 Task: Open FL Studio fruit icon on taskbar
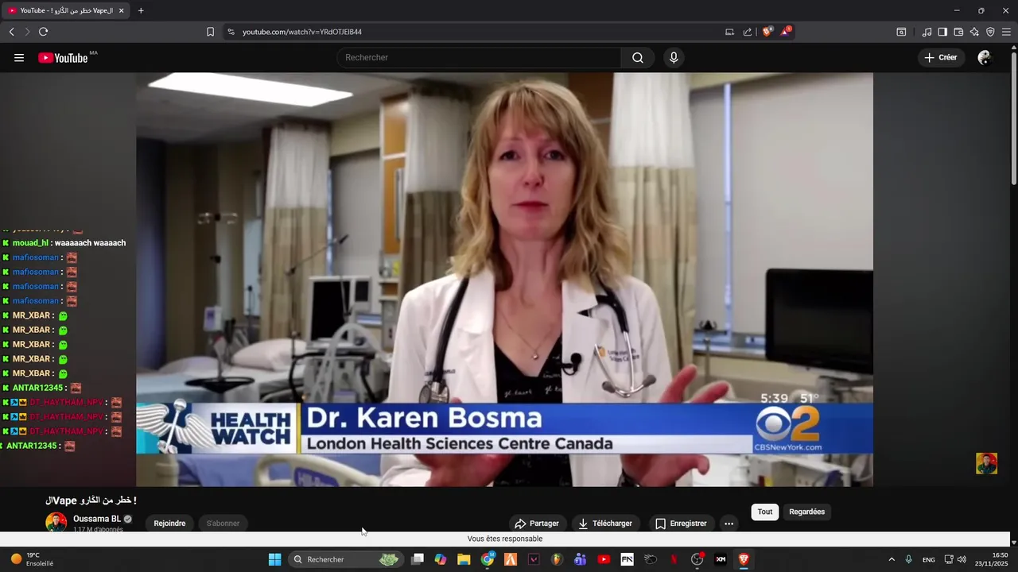click(x=557, y=559)
